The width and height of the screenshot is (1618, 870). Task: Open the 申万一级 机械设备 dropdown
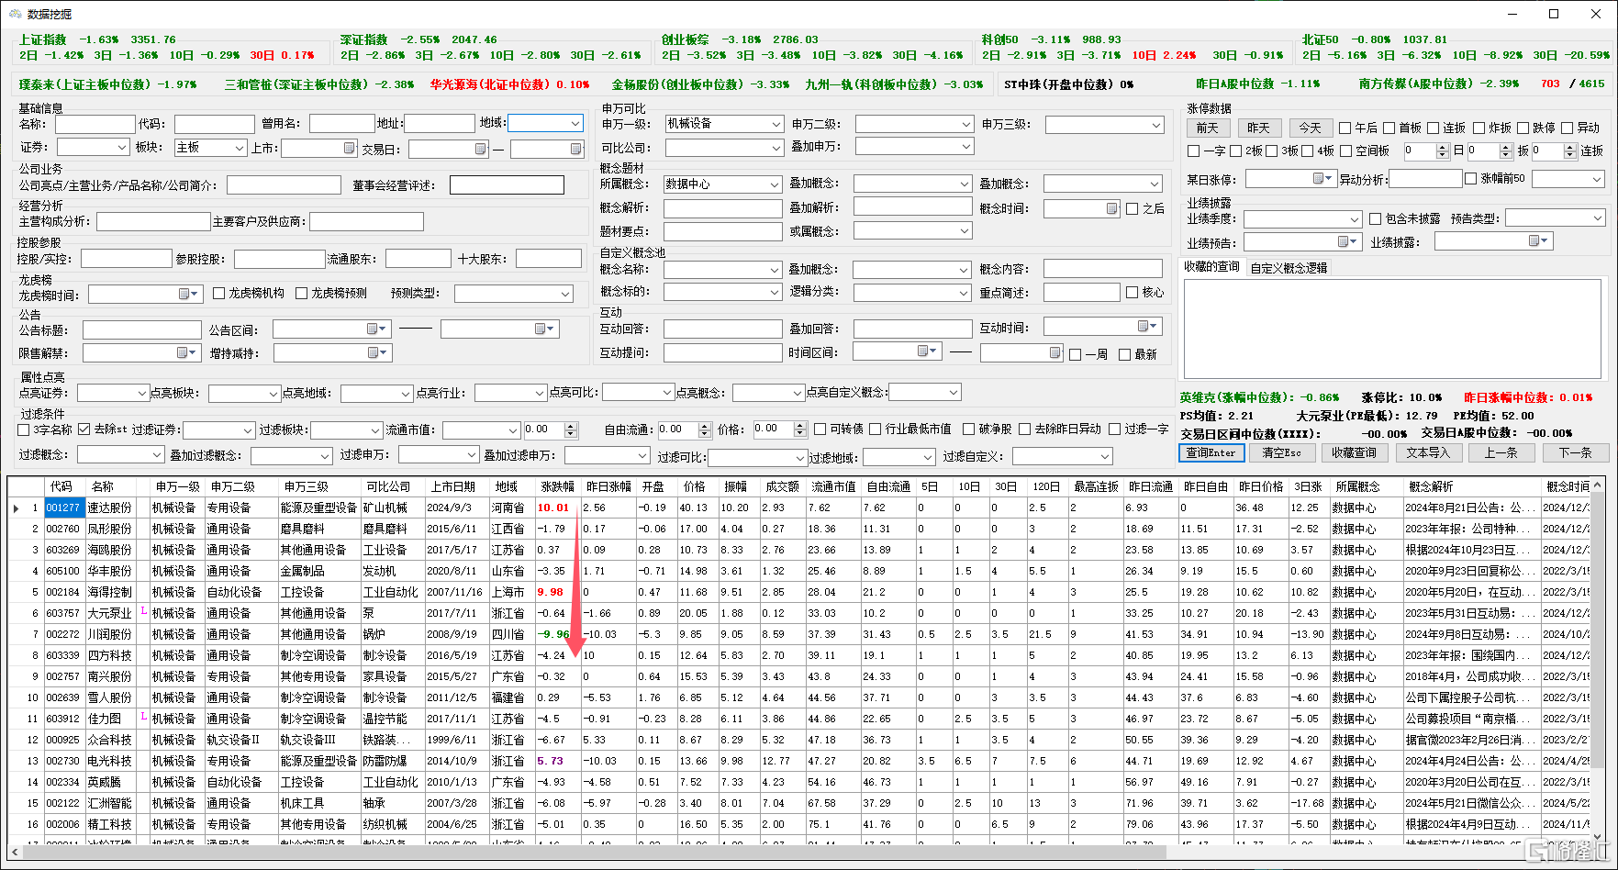776,124
